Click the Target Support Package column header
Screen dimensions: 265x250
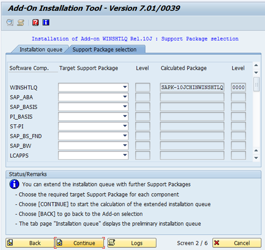coord(89,68)
